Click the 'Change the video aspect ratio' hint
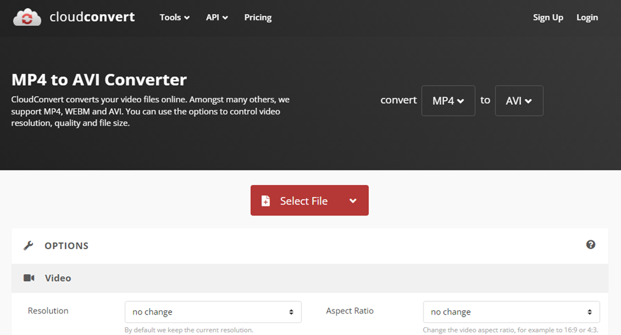The width and height of the screenshot is (621, 335). pos(511,330)
